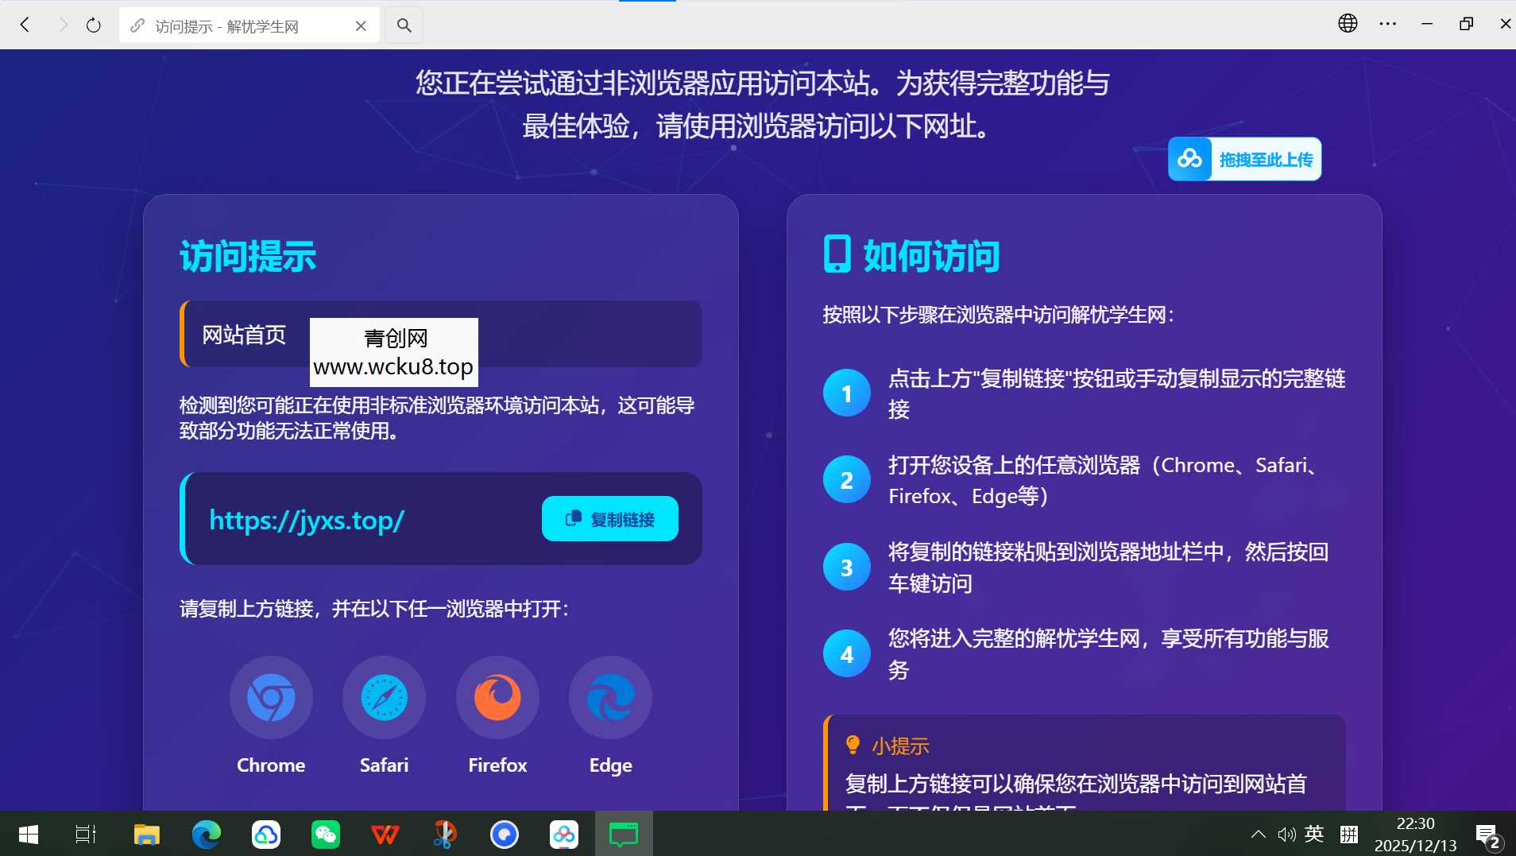Open the Windows Start menu
The image size is (1516, 856).
[x=26, y=834]
